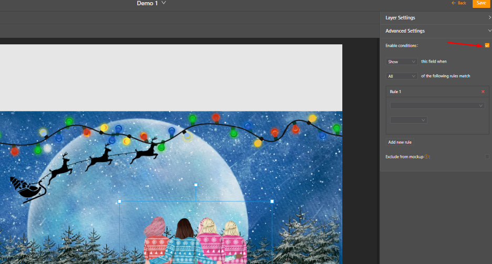
Task: Select the Rule 1 header label
Action: 395,92
